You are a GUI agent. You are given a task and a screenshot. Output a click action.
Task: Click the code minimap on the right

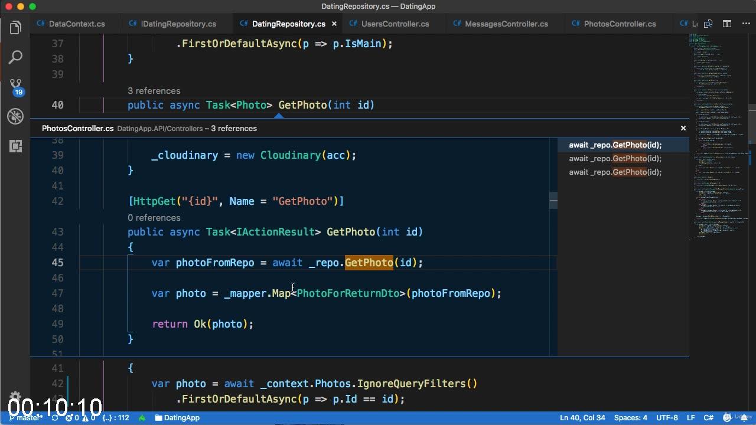[718, 136]
